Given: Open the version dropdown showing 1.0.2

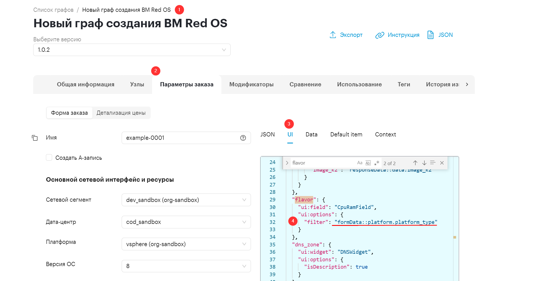Looking at the screenshot, I should [132, 50].
